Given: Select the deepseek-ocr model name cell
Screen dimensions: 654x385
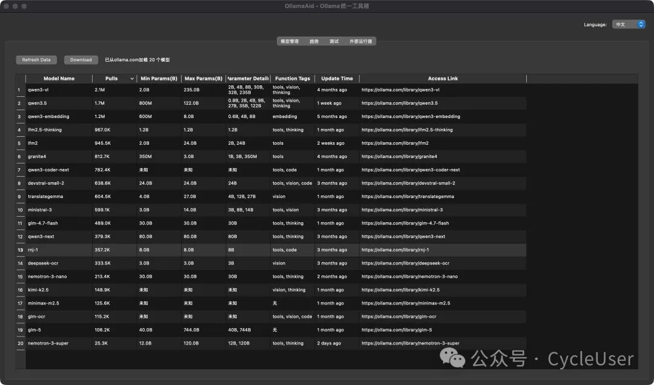Looking at the screenshot, I should click(59, 263).
